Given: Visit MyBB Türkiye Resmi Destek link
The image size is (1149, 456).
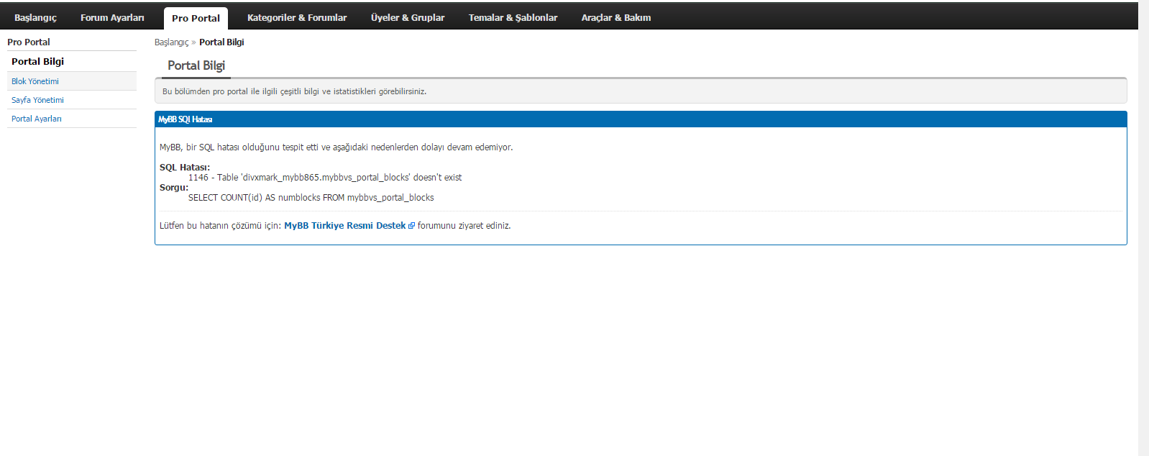Looking at the screenshot, I should [x=344, y=225].
